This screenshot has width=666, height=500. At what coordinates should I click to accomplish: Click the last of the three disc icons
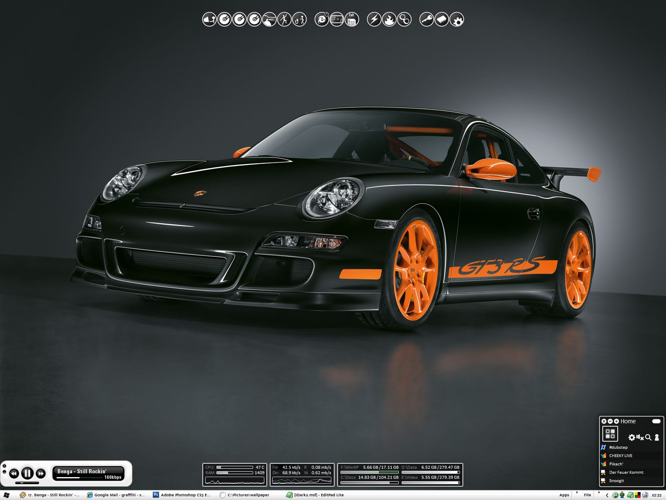[254, 19]
